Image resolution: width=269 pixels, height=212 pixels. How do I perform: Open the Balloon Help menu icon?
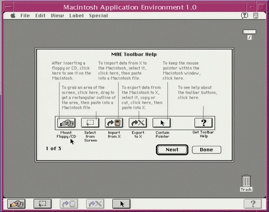tap(245, 16)
